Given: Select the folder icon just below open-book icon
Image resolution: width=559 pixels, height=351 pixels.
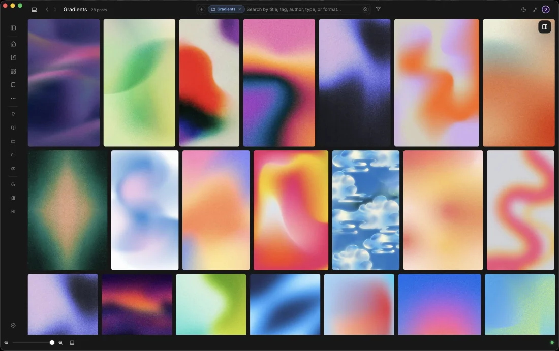Looking at the screenshot, I should tap(13, 142).
